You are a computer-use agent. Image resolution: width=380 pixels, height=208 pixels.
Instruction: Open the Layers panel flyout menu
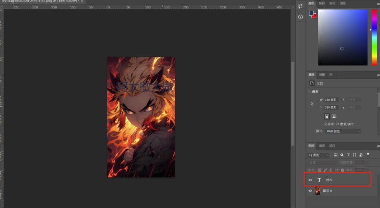(378, 146)
